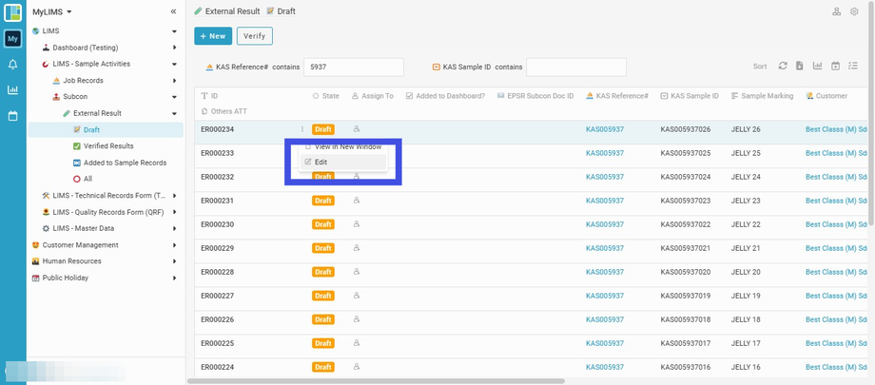Image resolution: width=875 pixels, height=385 pixels.
Task: Sort by the ID column header
Action: 208,96
